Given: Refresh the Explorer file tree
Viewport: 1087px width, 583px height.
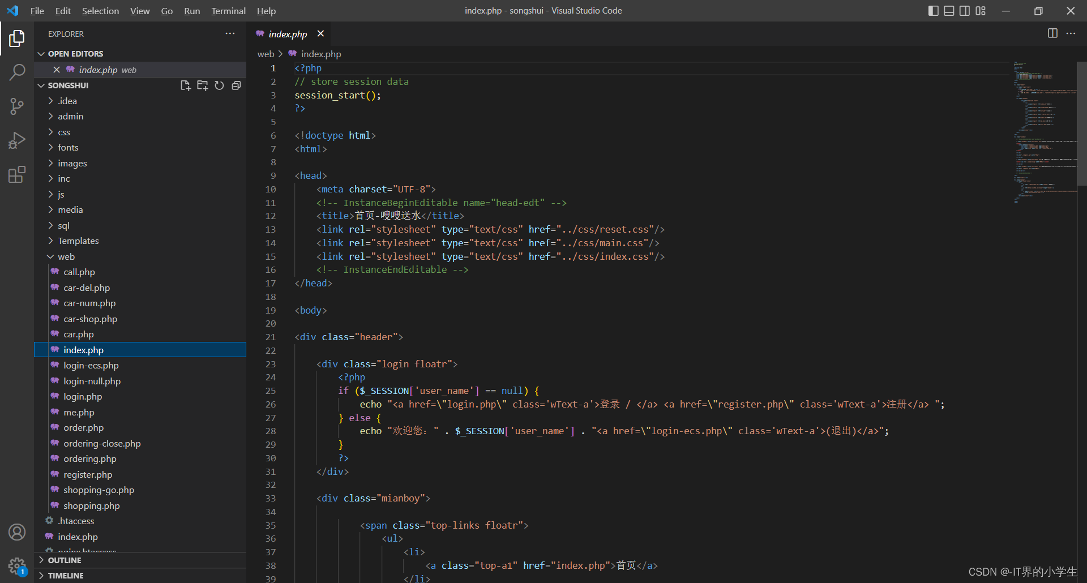Looking at the screenshot, I should pos(219,85).
